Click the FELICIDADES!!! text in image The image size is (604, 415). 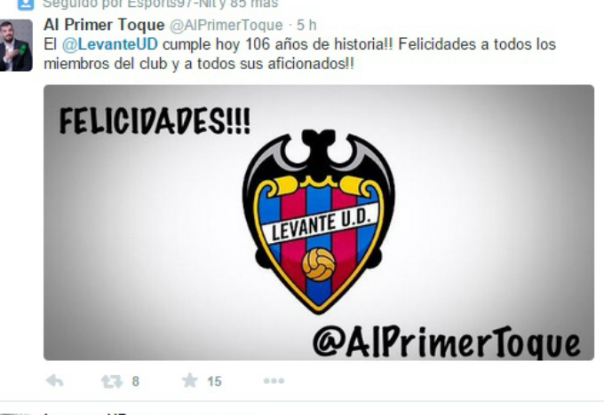pos(155,121)
